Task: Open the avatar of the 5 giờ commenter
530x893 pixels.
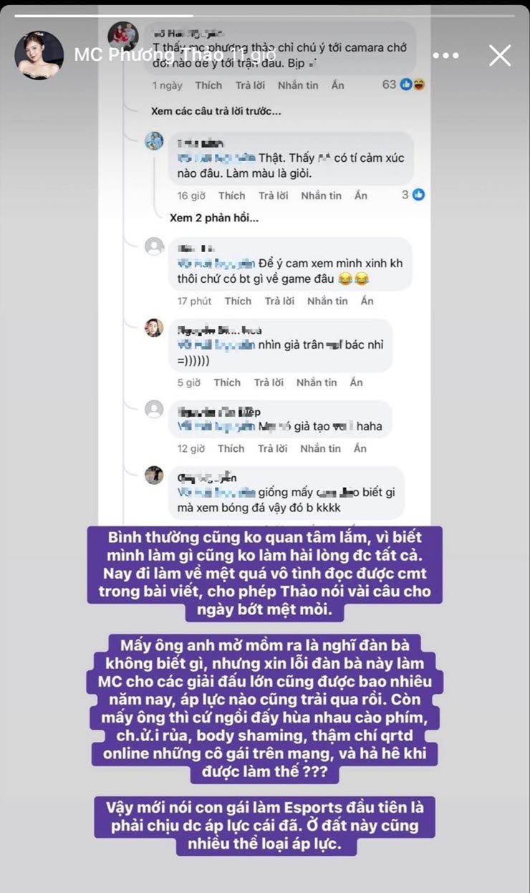Action: coord(154,328)
